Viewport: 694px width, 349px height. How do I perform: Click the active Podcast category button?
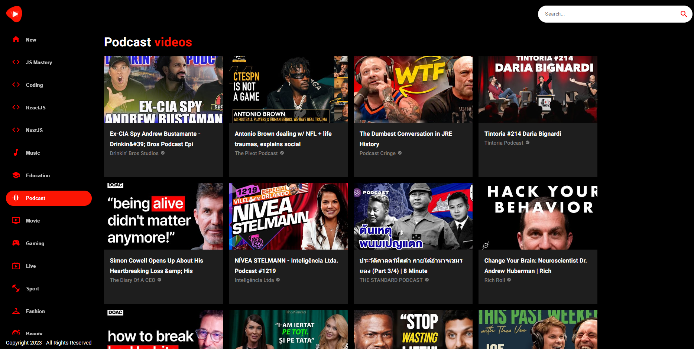click(49, 198)
